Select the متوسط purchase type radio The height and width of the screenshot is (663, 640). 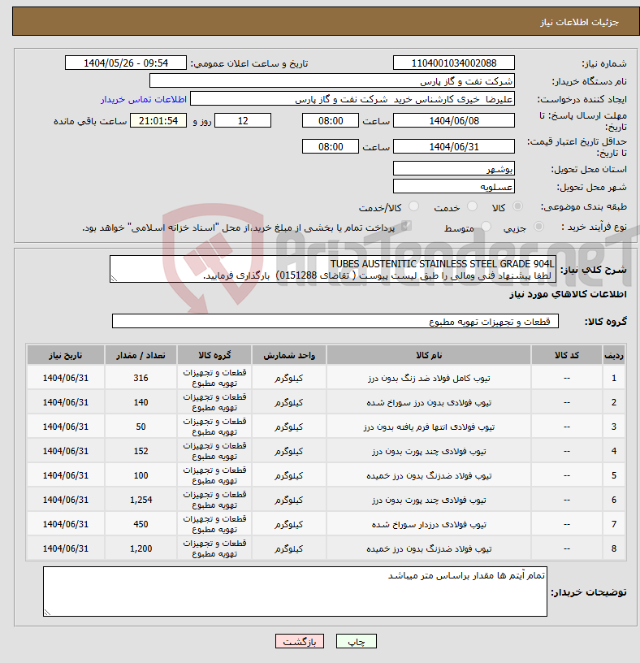(x=486, y=227)
